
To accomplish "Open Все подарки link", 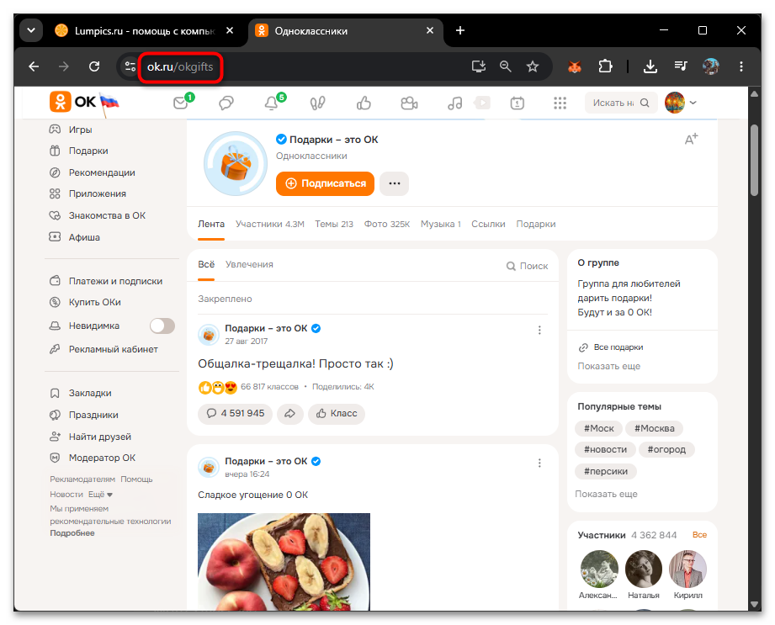I will tap(618, 347).
